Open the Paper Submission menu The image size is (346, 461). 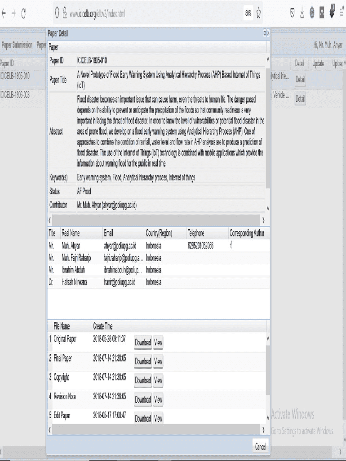(17, 45)
